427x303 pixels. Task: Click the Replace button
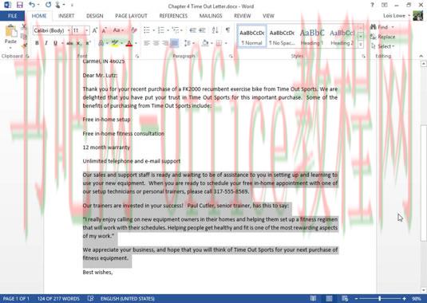[383, 37]
